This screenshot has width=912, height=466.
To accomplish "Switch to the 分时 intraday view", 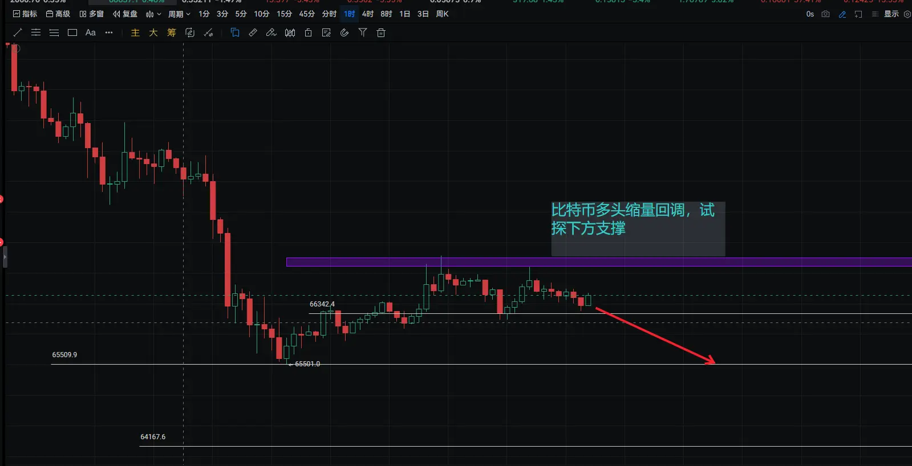I will click(x=330, y=14).
